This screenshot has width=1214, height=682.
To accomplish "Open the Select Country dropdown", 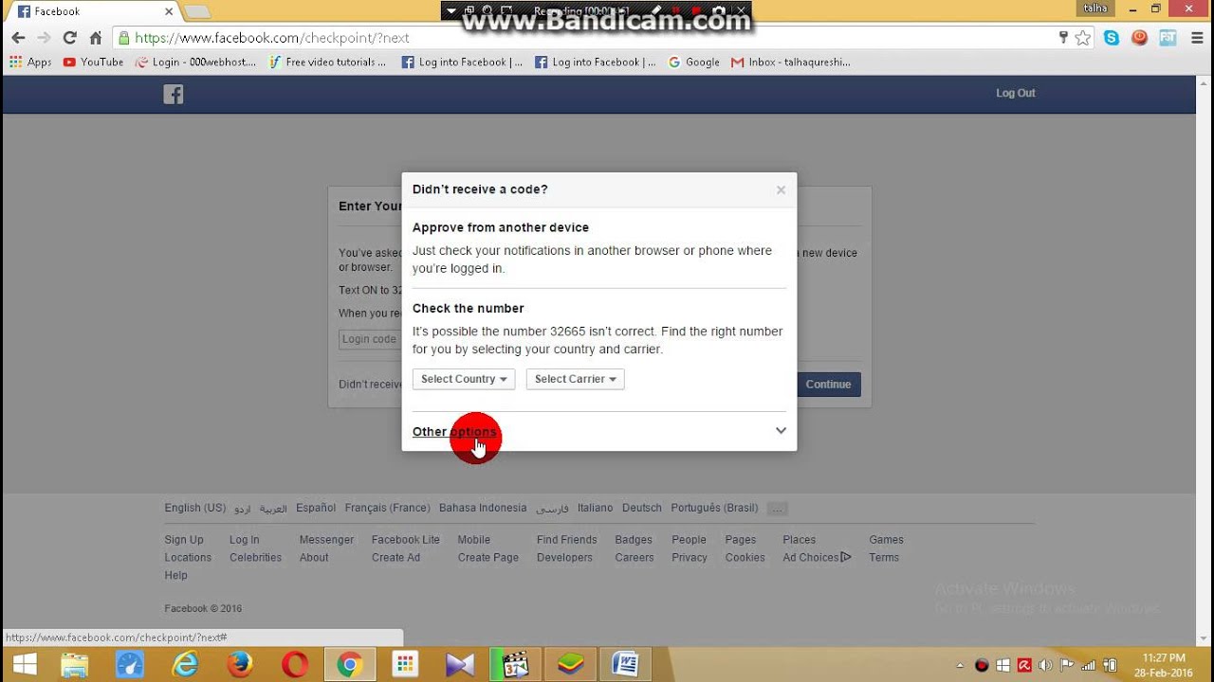I will 464,379.
